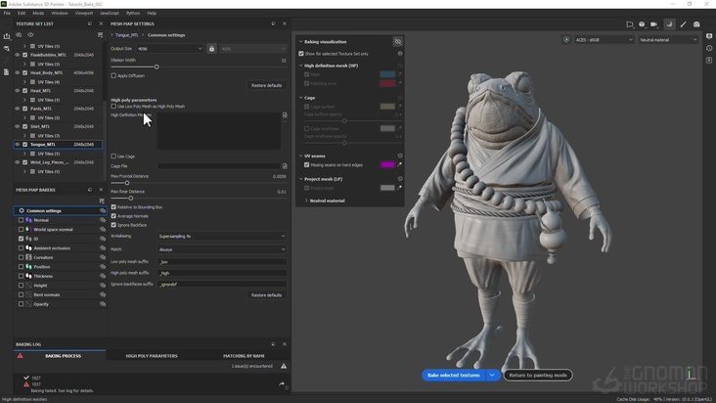Click the Max Rear Distance slider handle
Image resolution: width=716 pixels, height=403 pixels.
coord(131,199)
